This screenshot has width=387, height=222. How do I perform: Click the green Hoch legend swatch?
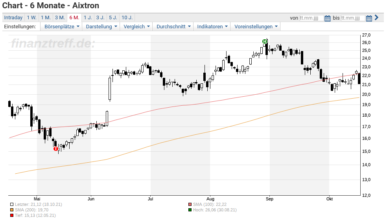click(190, 210)
